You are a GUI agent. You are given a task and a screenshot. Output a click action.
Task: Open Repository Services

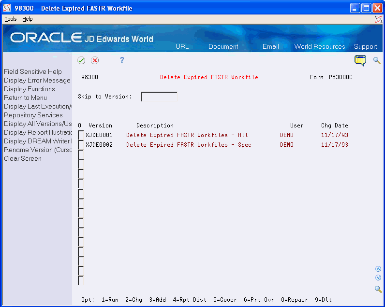point(33,115)
